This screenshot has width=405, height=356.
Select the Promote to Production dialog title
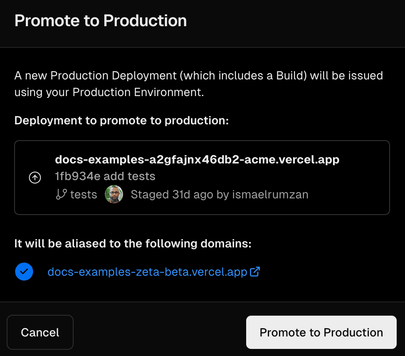(100, 20)
